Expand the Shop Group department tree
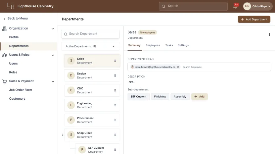 coord(63,135)
